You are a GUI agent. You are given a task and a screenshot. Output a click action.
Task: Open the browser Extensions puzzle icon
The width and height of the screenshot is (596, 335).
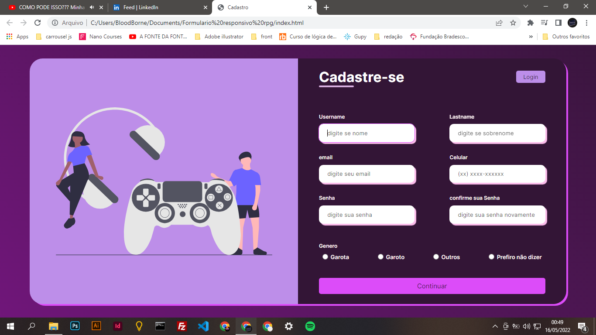coord(531,22)
